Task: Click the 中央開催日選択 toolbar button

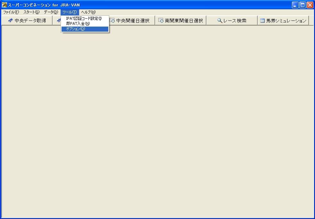Action: (132, 20)
